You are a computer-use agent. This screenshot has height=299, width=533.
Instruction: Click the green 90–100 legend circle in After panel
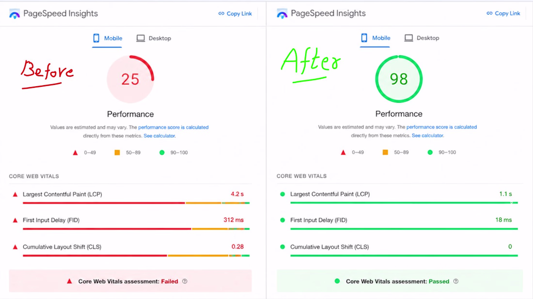coord(430,152)
